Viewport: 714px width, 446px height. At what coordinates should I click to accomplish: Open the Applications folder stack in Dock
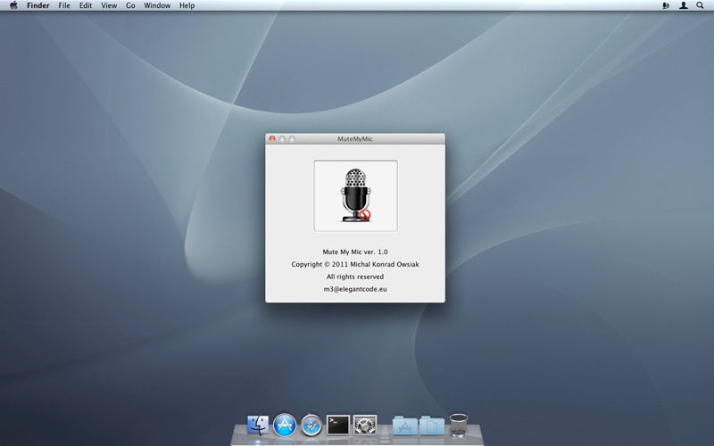[405, 425]
